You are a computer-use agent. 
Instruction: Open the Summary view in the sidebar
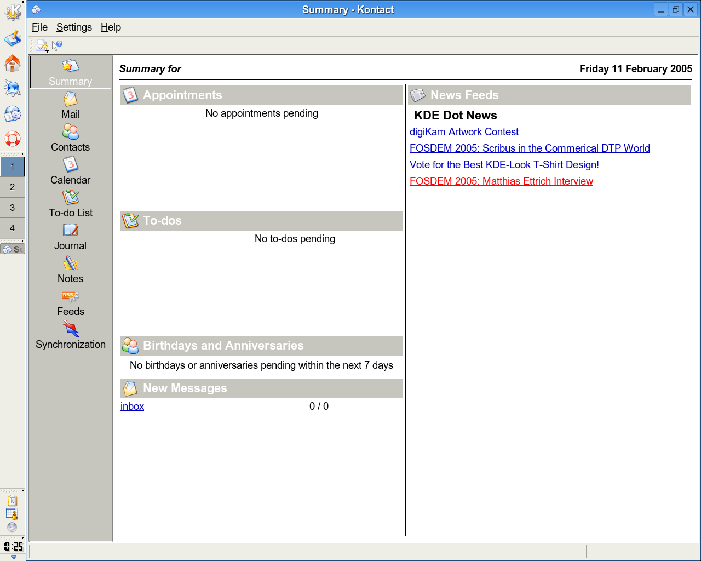point(71,72)
